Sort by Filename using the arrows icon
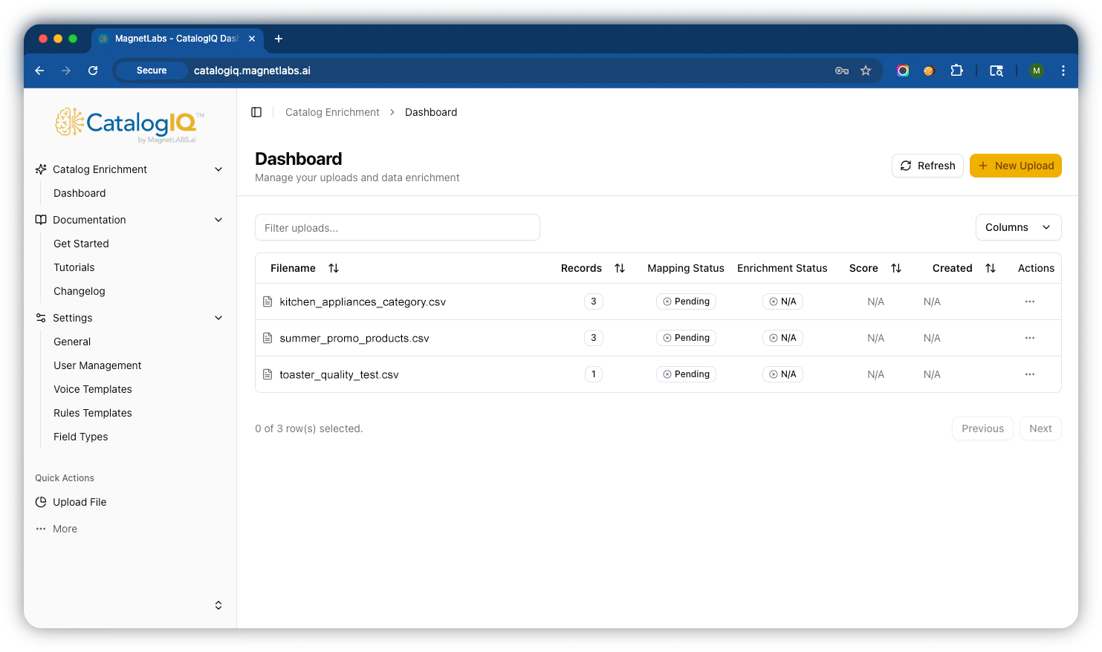 334,268
